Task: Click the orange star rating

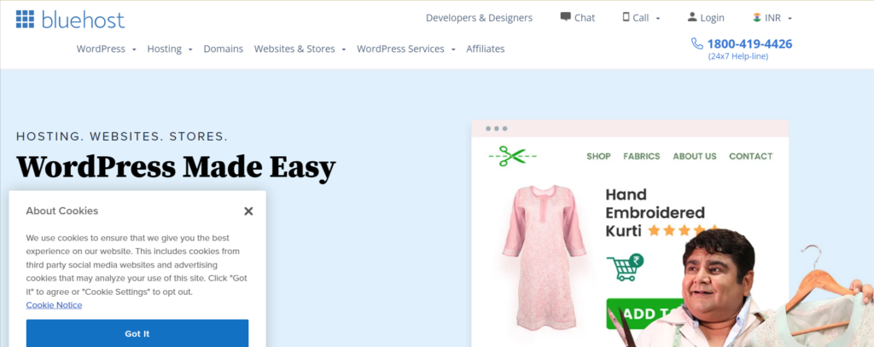Action: point(683,230)
